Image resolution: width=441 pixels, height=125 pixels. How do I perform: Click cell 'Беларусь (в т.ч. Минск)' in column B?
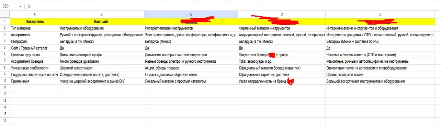(101, 41)
